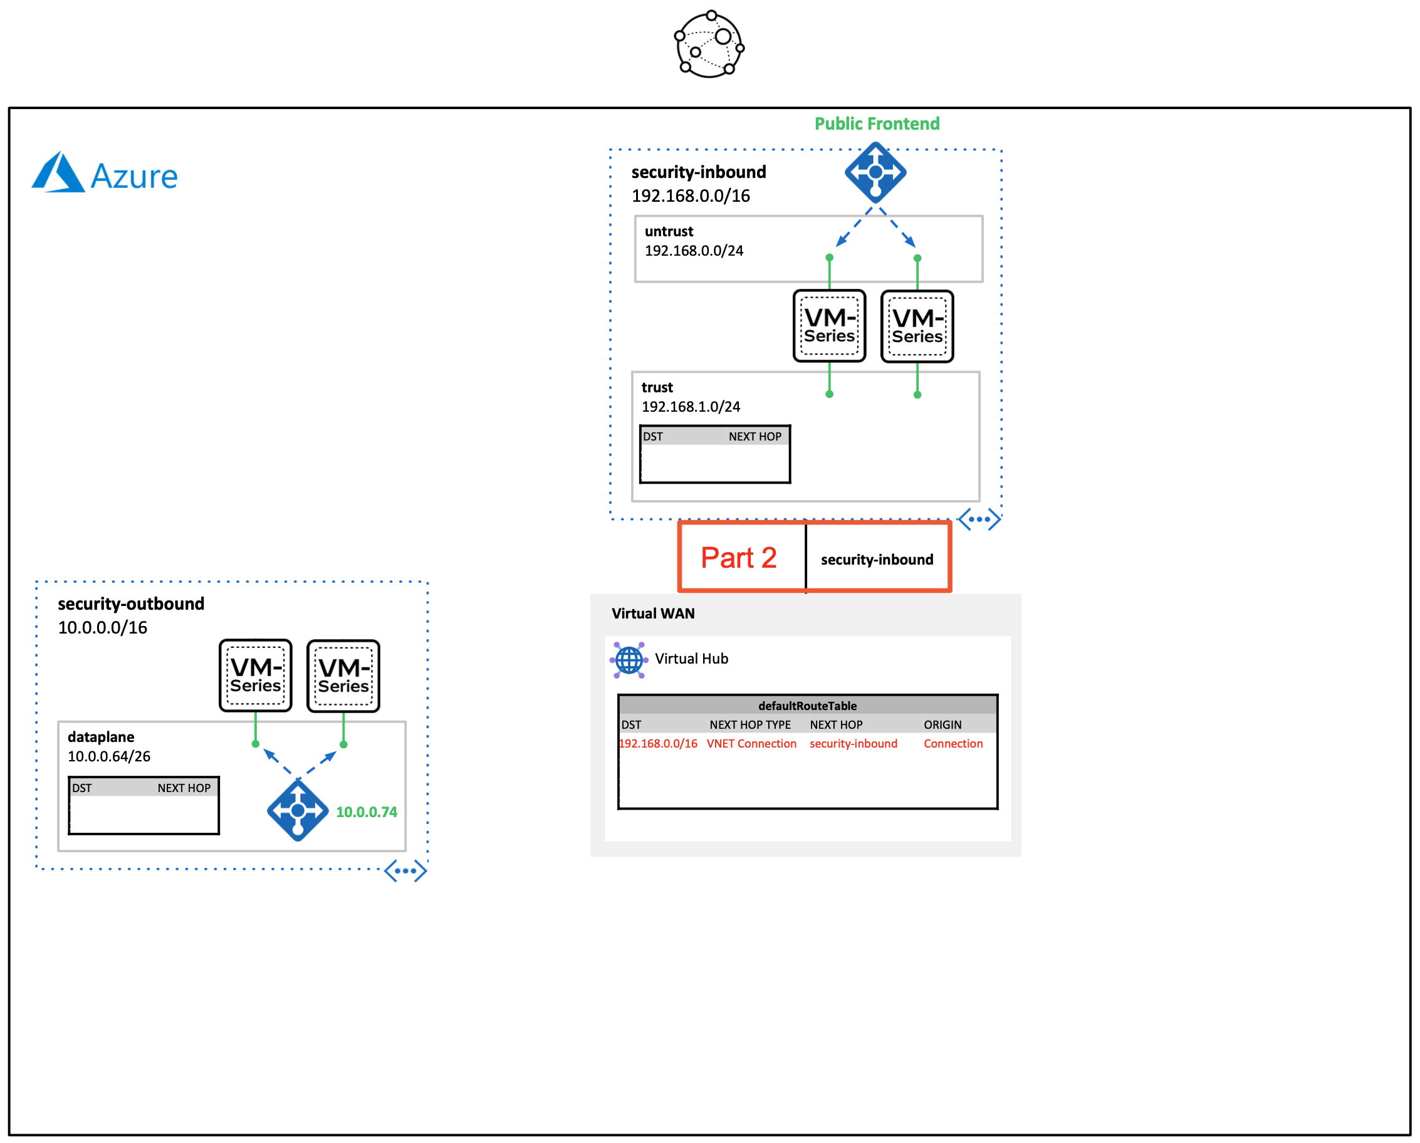Viewport: 1420px width, 1143px height.
Task: Click the Virtual WAN title
Action: pos(653,613)
